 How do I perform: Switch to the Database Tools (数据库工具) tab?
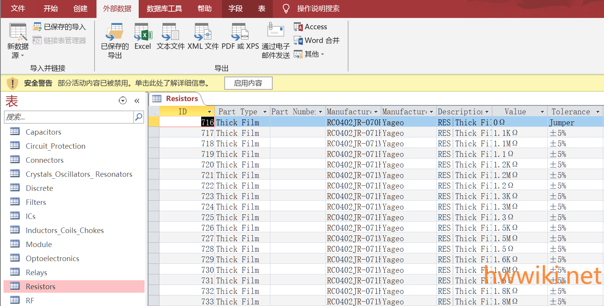pos(164,9)
